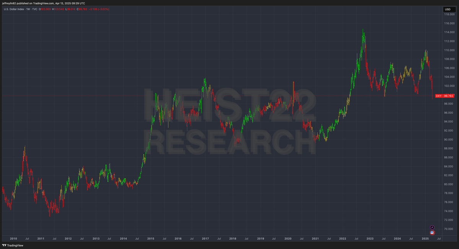Click the U.S. Dollar Index symbol title
The image size is (459, 249).
click(x=14, y=9)
